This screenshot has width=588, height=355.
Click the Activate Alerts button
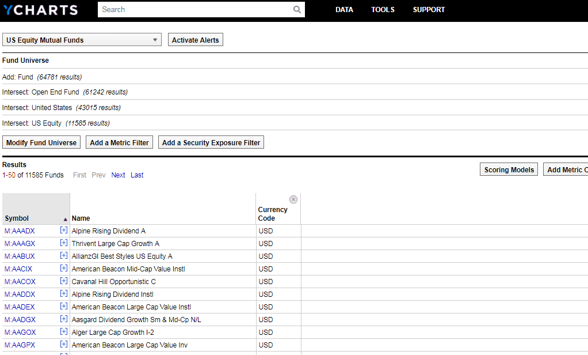tap(196, 40)
